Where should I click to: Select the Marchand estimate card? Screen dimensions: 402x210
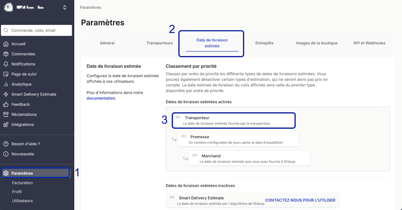pyautogui.click(x=249, y=158)
